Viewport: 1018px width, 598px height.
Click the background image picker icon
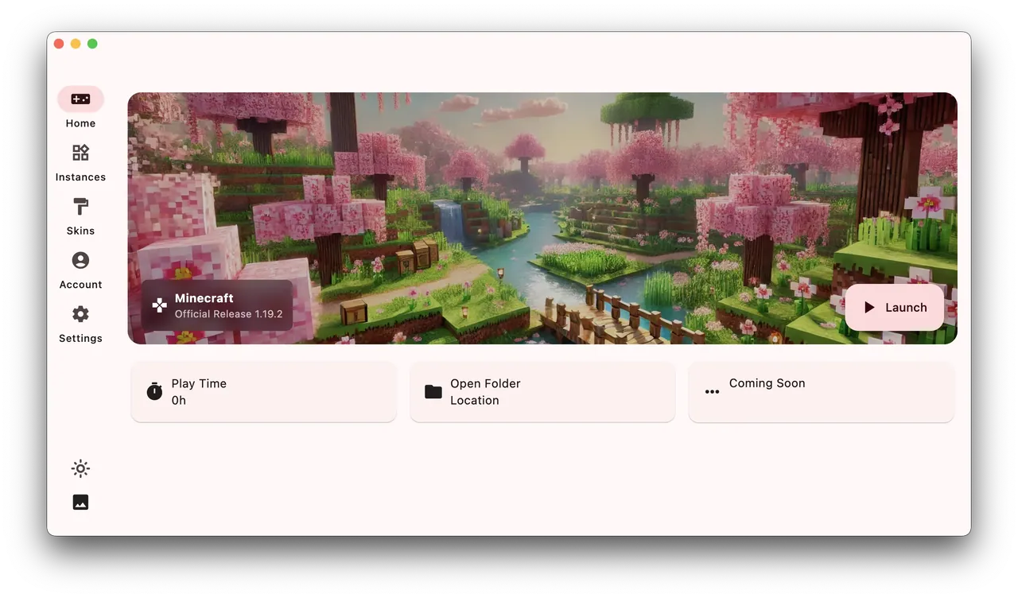80,502
